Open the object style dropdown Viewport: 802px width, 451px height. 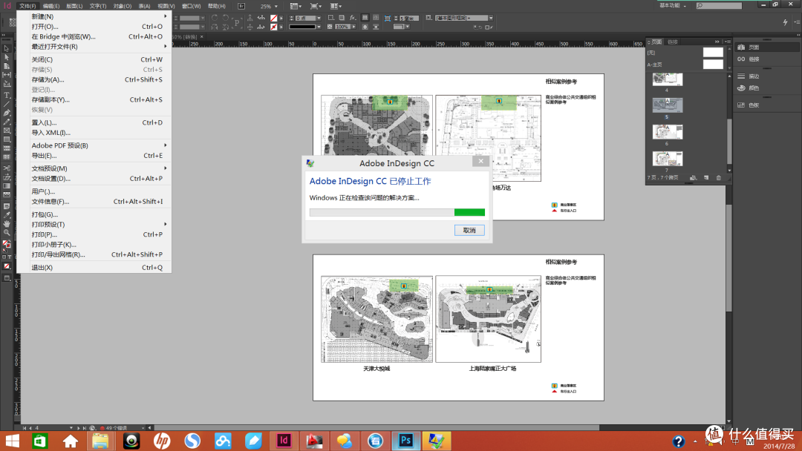(491, 18)
